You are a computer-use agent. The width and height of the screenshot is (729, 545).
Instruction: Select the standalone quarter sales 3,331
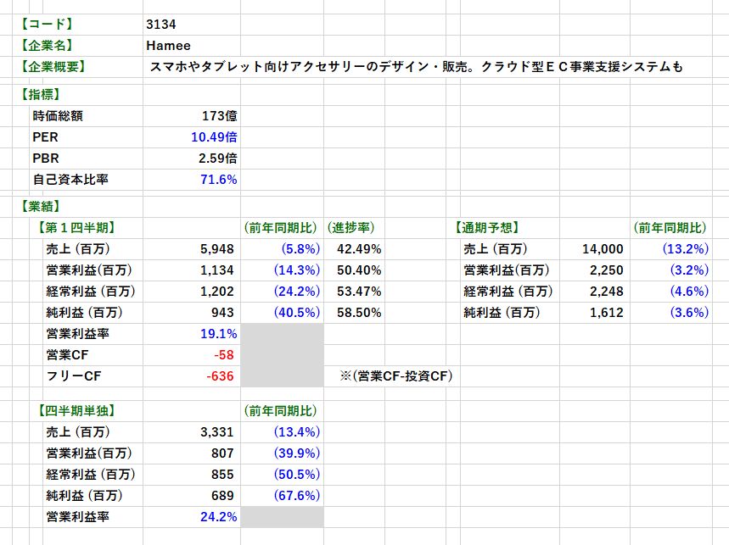point(216,432)
